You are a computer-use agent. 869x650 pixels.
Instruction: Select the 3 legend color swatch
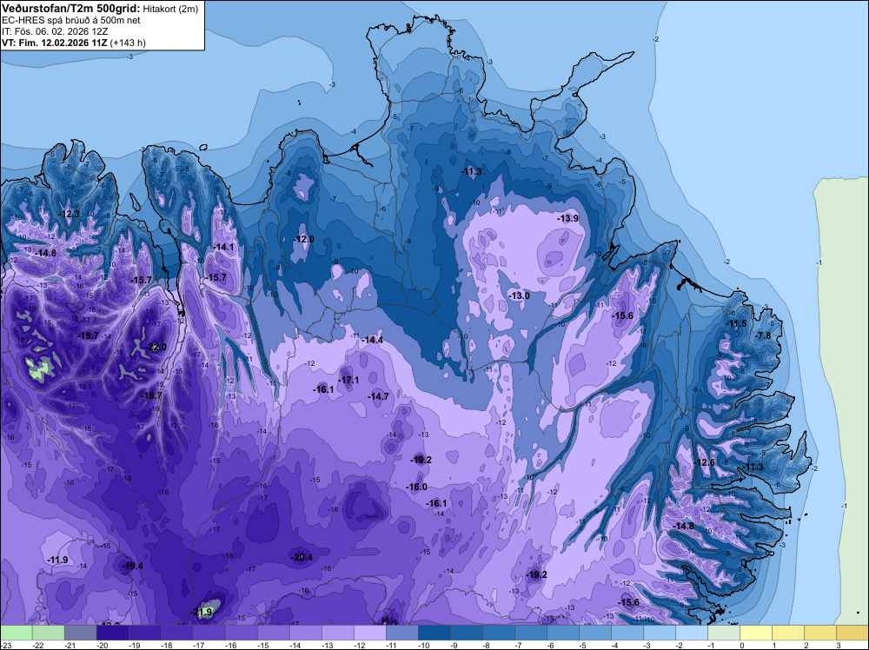pos(852,633)
